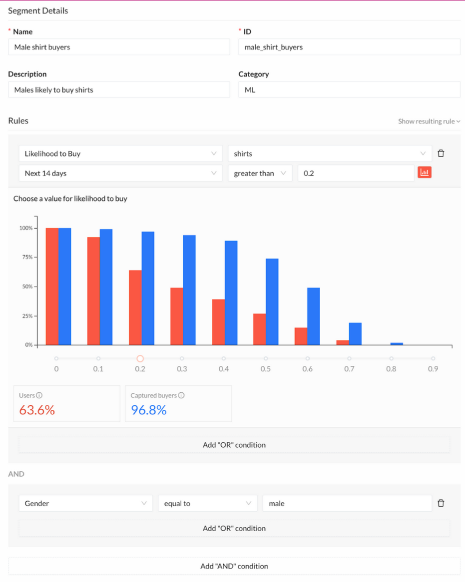This screenshot has height=582, width=465.
Task: Select the 0.5 marker on the likelihood scale
Action: (x=266, y=358)
